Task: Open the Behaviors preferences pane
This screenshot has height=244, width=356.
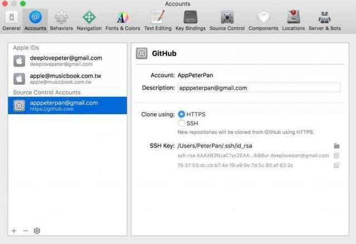Action: click(61, 21)
